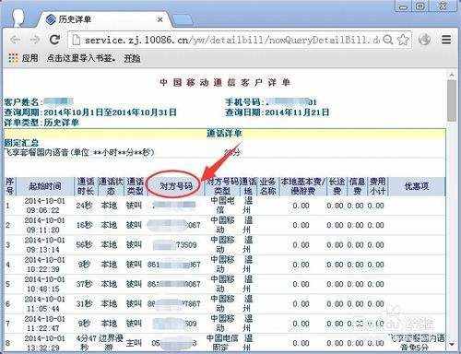Screen dimensions: 461x354
Task: Open a new tab button
Action: pyautogui.click(x=183, y=20)
